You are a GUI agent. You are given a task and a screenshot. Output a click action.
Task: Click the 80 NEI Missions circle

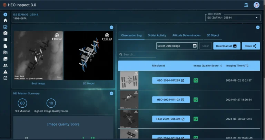[22, 103]
